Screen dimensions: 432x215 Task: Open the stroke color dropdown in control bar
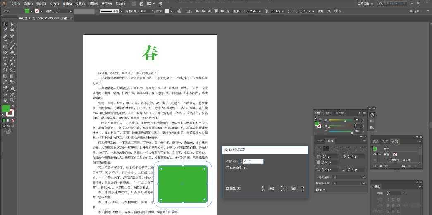coord(41,11)
